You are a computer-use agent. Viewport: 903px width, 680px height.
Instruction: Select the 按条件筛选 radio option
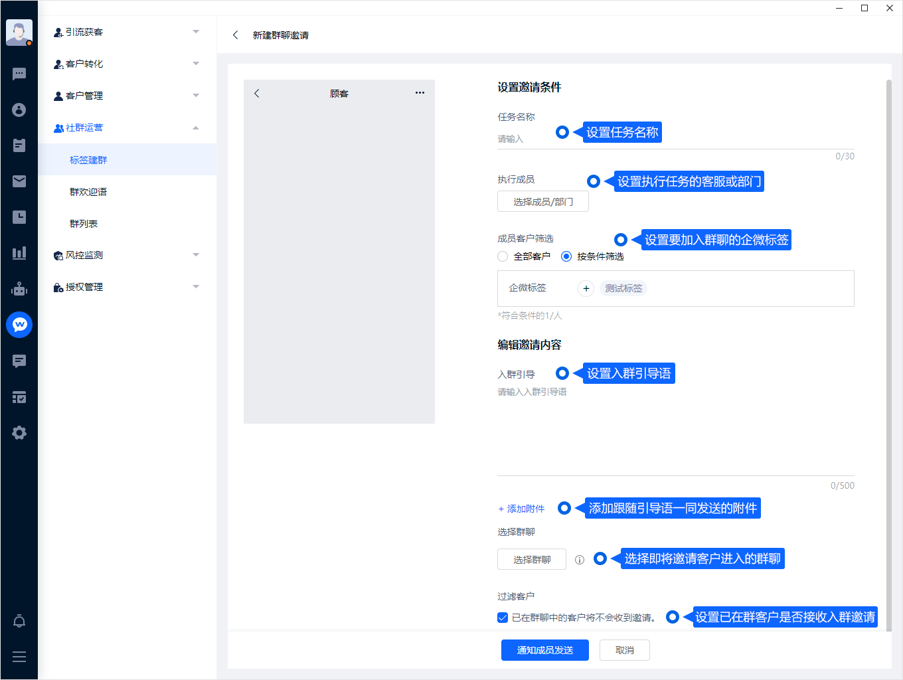(566, 256)
